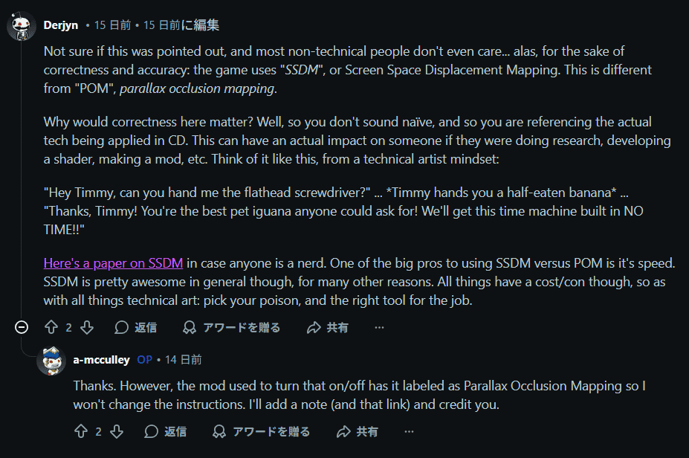
Task: Click a-mcculley's avatar image
Action: coord(51,361)
